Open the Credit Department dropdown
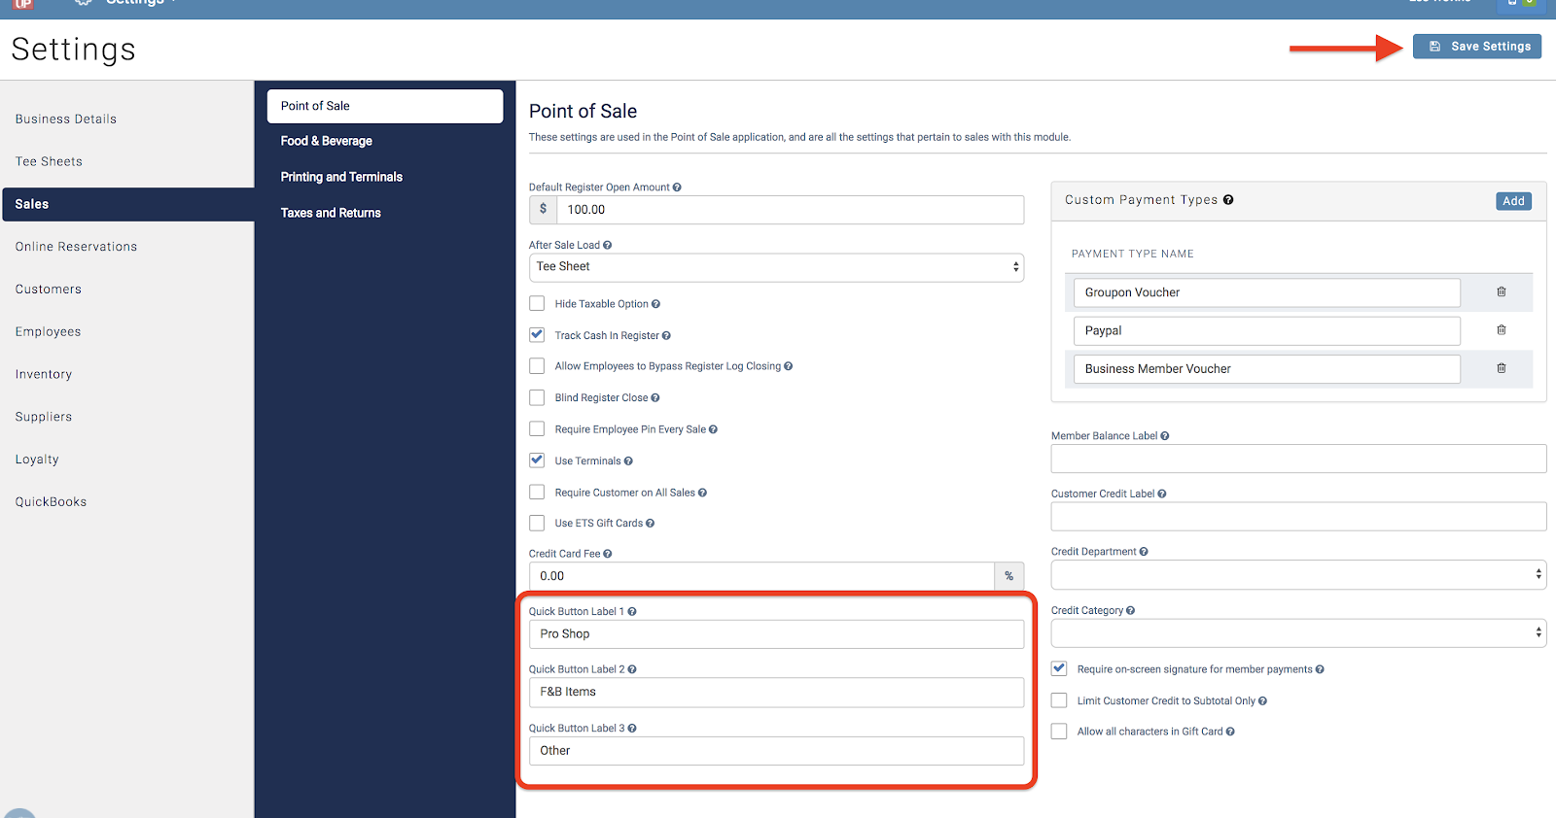The image size is (1556, 818). tap(1298, 575)
